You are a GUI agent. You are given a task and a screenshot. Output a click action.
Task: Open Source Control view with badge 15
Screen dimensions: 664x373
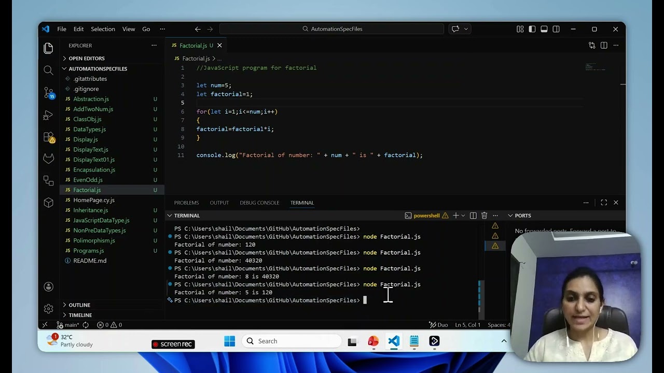48,93
